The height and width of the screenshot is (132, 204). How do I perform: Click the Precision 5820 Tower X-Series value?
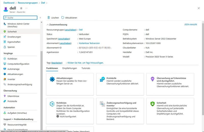[159, 57]
